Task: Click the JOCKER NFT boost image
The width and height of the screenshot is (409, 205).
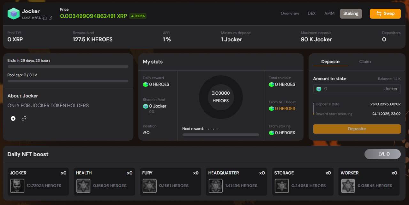Action: [17, 186]
